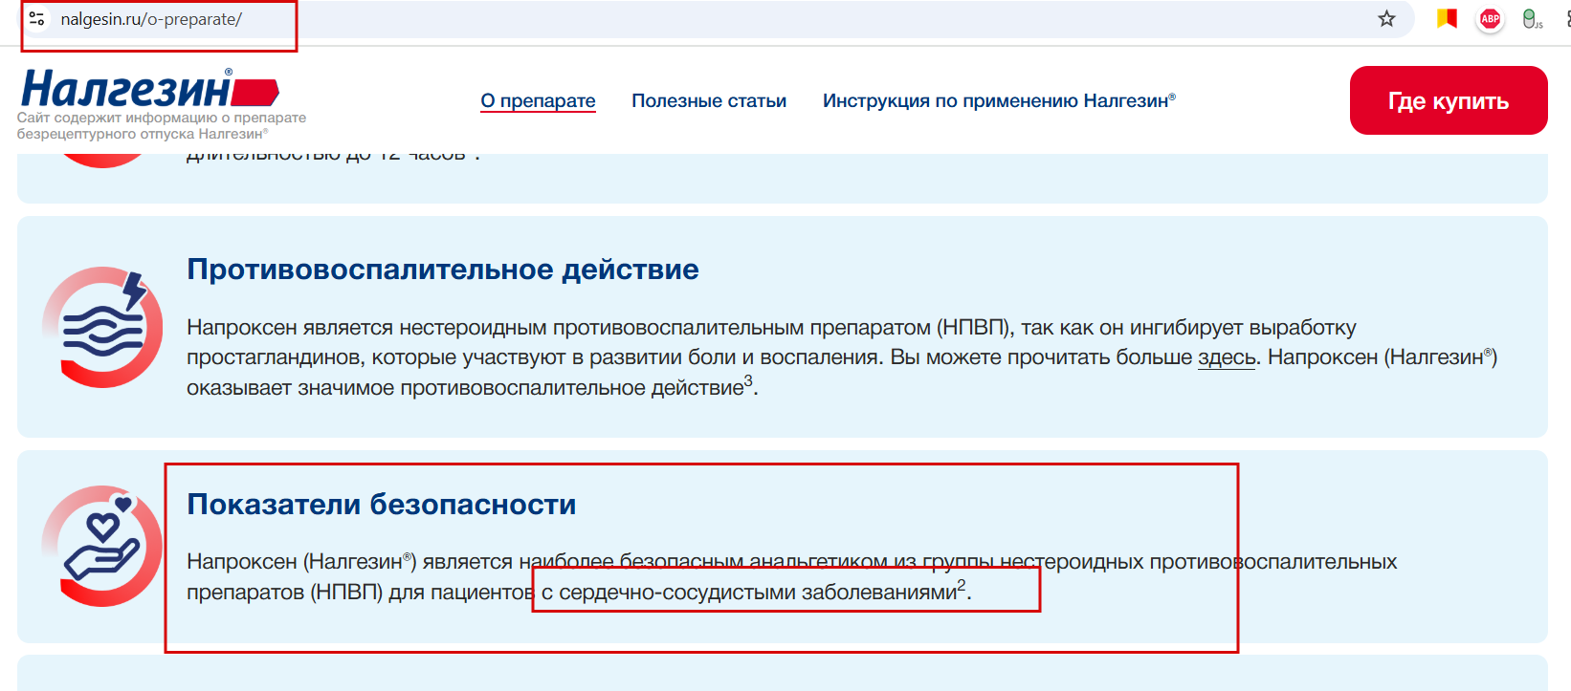Click the anti-inflammatory action wave icon
The image size is (1571, 691).
coord(102,327)
